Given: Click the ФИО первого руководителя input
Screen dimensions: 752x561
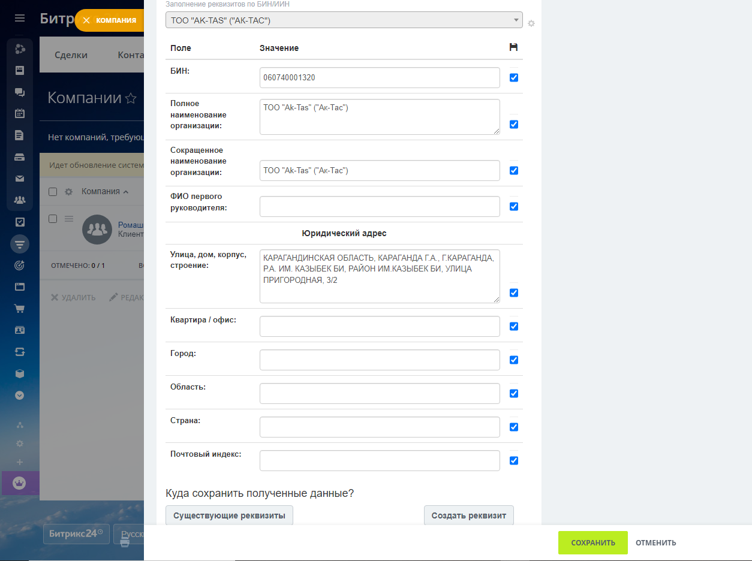Looking at the screenshot, I should click(x=380, y=206).
